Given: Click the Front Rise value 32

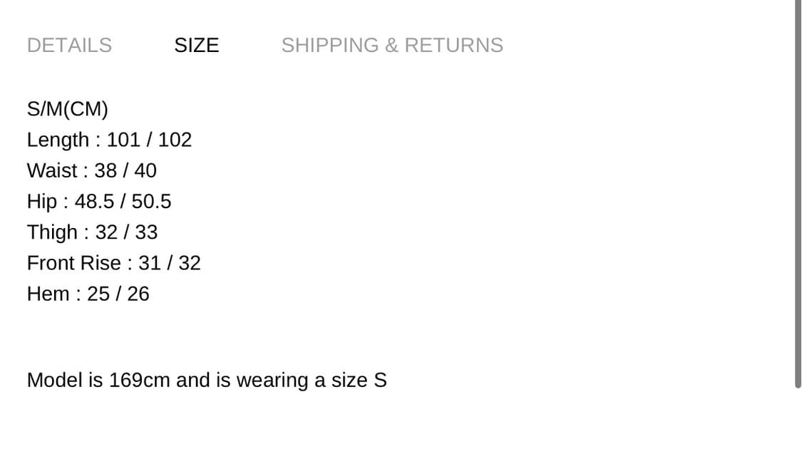Looking at the screenshot, I should tap(190, 264).
